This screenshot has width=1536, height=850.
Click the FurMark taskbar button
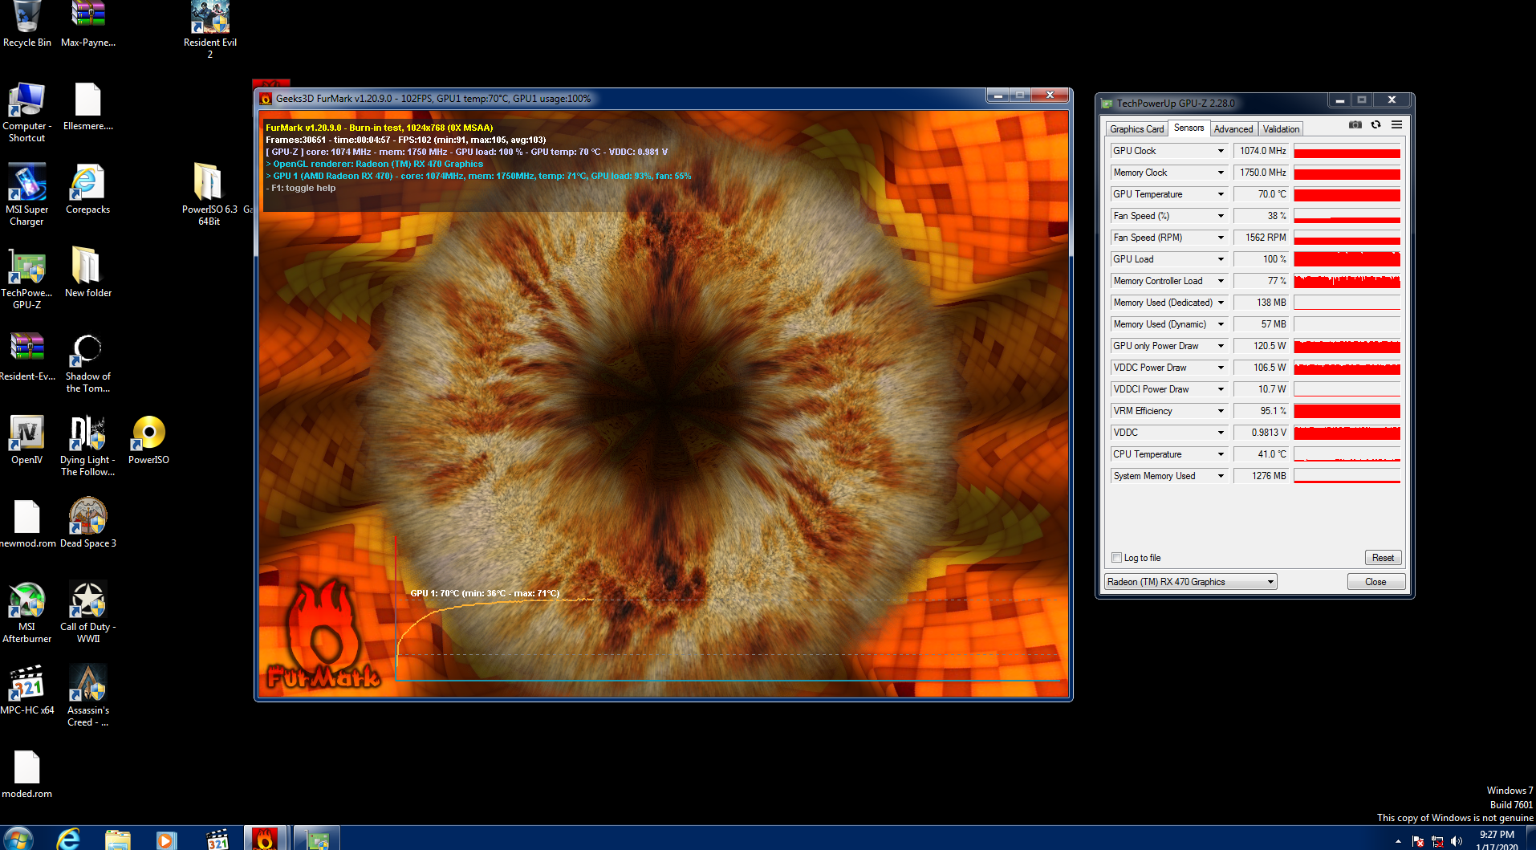click(264, 839)
